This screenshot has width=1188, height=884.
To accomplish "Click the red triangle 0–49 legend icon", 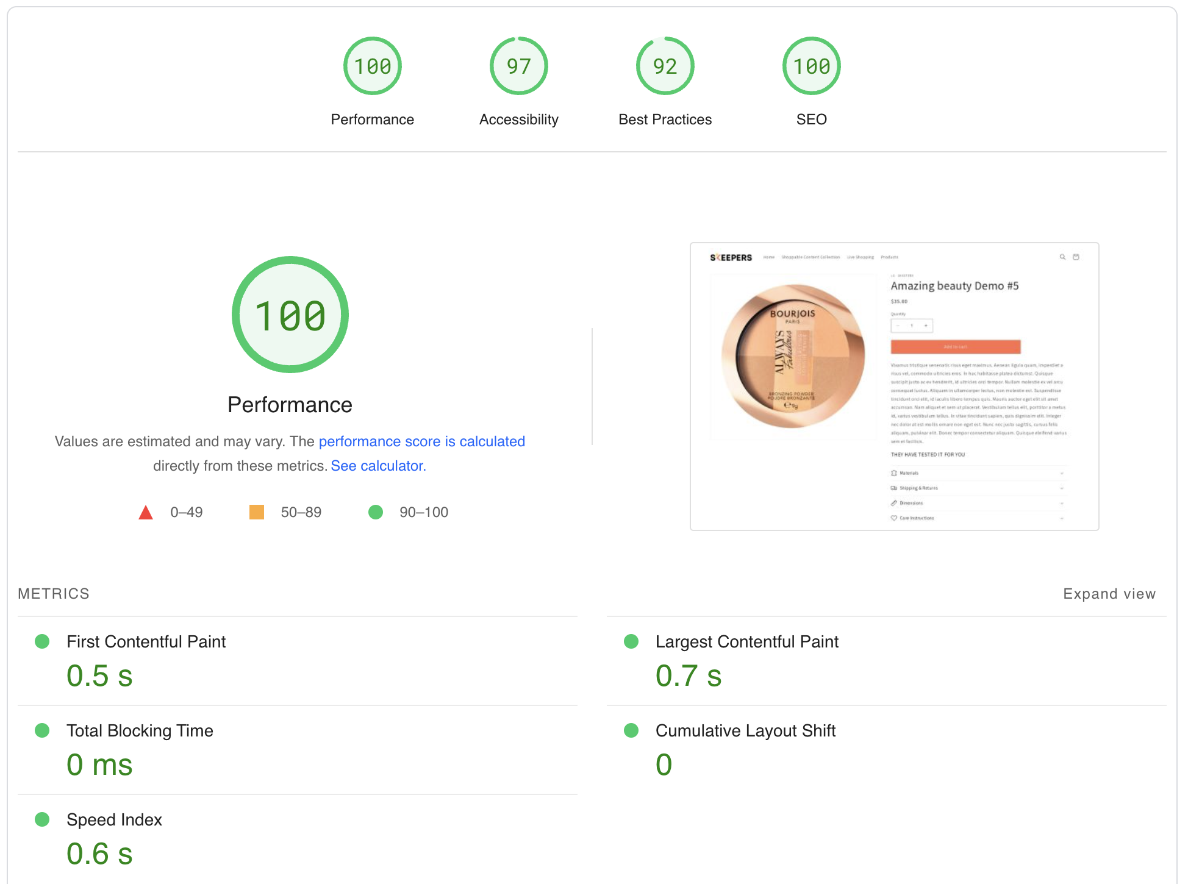I will [146, 512].
